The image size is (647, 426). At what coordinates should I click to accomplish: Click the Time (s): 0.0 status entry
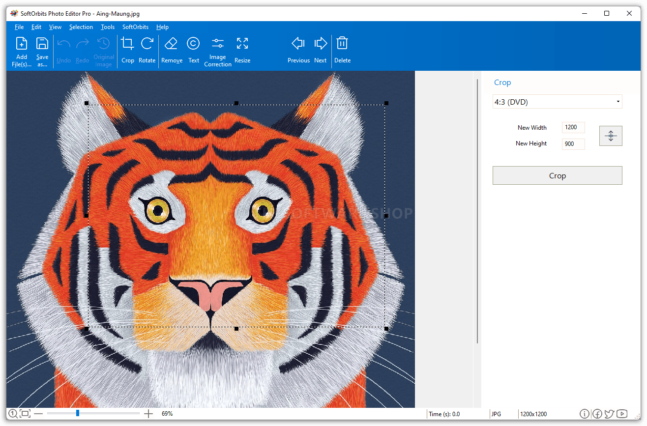444,414
